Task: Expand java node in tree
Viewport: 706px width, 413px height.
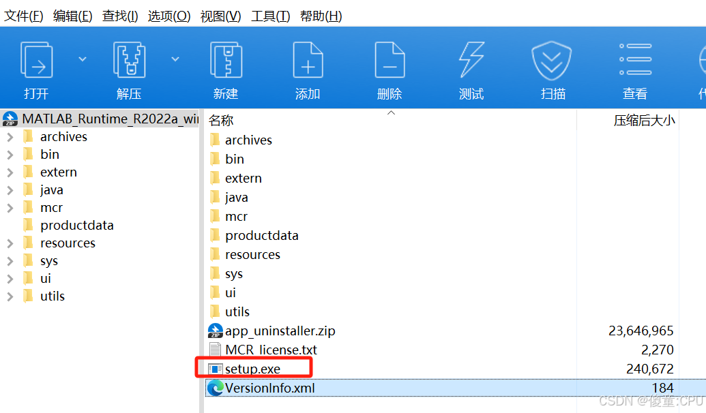Action: (x=10, y=190)
